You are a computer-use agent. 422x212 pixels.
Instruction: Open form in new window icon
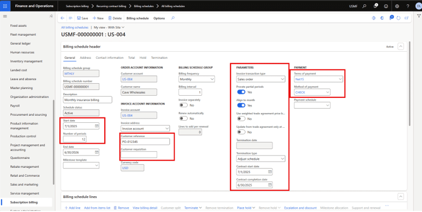point(407,18)
